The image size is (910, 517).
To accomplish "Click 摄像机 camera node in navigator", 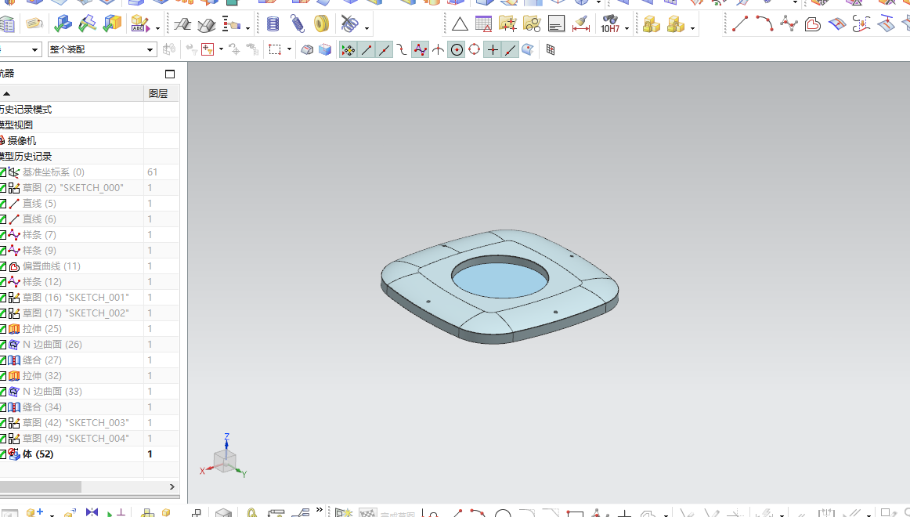I will 21,141.
